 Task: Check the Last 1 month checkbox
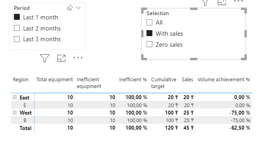point(17,17)
